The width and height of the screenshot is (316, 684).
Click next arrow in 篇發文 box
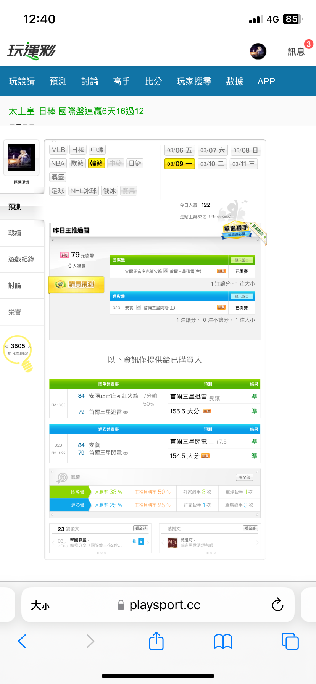pyautogui.click(x=147, y=542)
